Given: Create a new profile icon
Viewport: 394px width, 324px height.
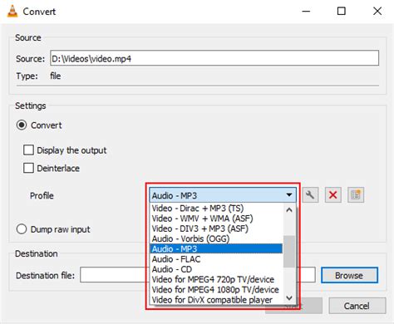Looking at the screenshot, I should point(356,195).
